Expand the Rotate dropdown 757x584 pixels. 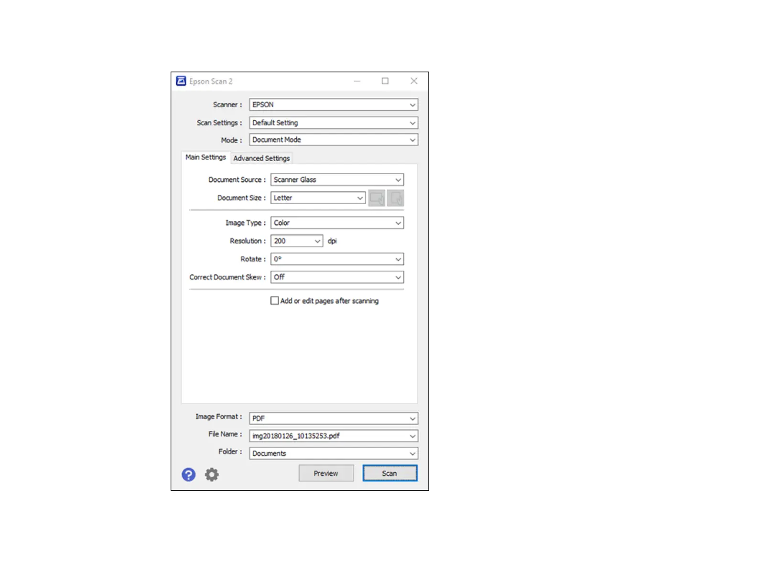coord(337,259)
